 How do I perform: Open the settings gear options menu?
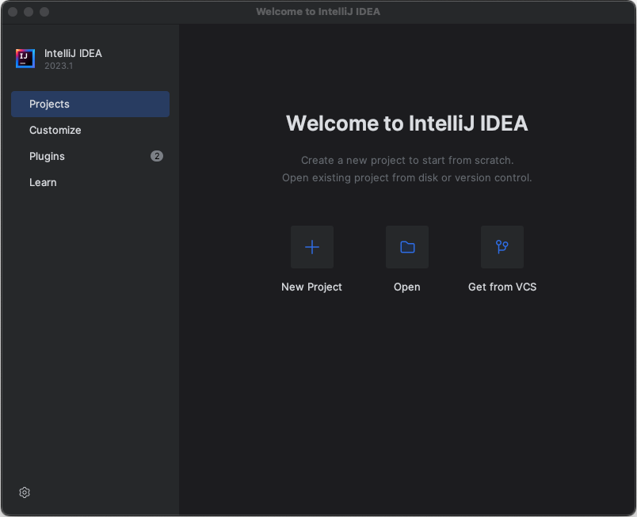pos(25,492)
